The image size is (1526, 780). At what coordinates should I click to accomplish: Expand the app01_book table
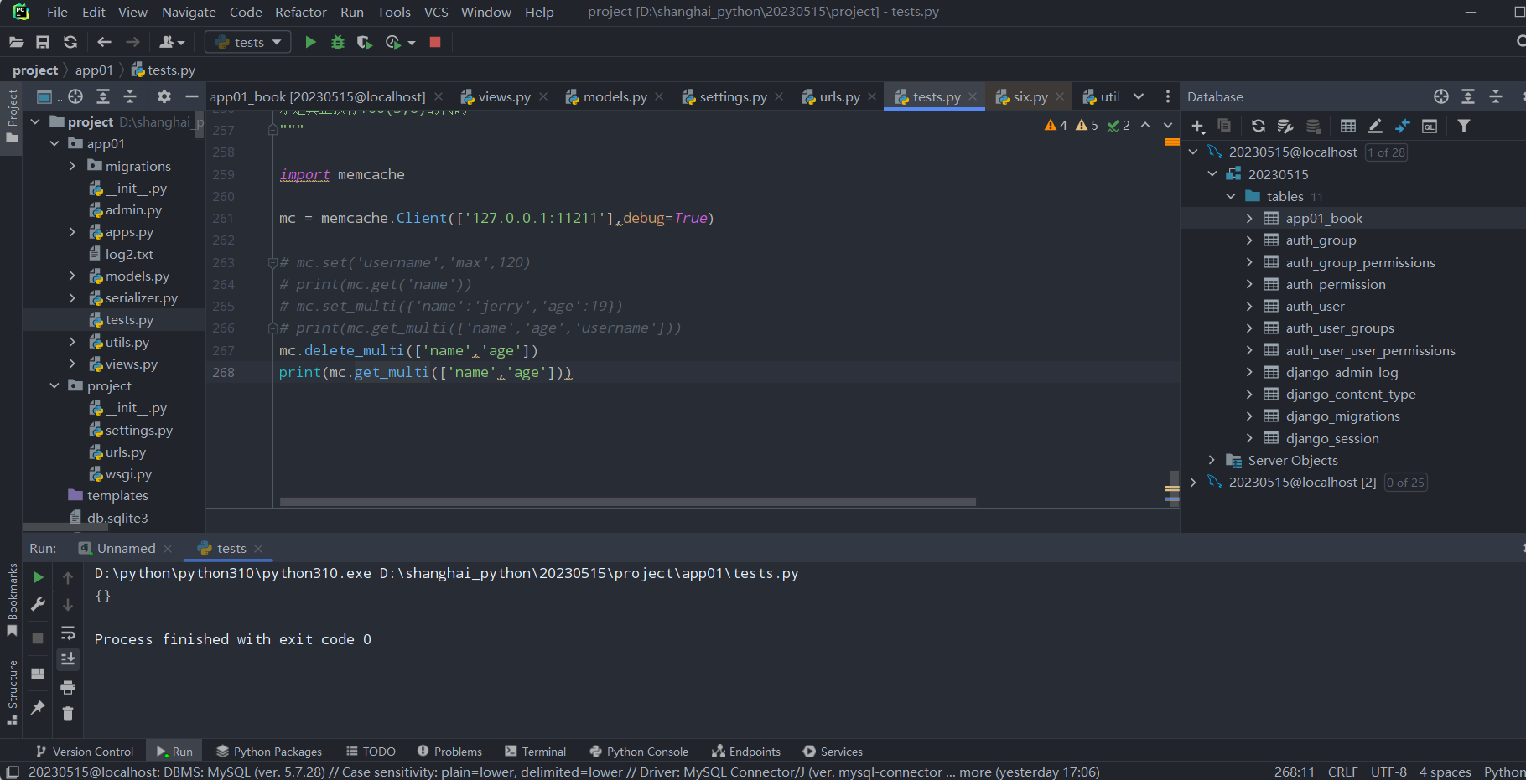coord(1249,219)
